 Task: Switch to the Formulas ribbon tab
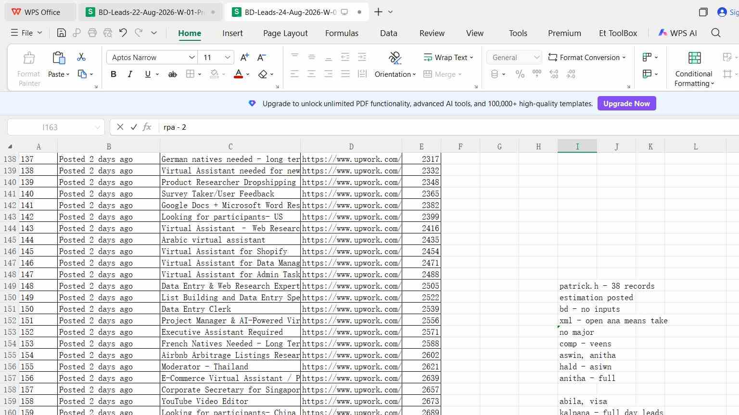click(342, 33)
